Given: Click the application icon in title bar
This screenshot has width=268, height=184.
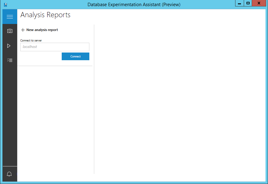Looking at the screenshot, I should click(6, 4).
